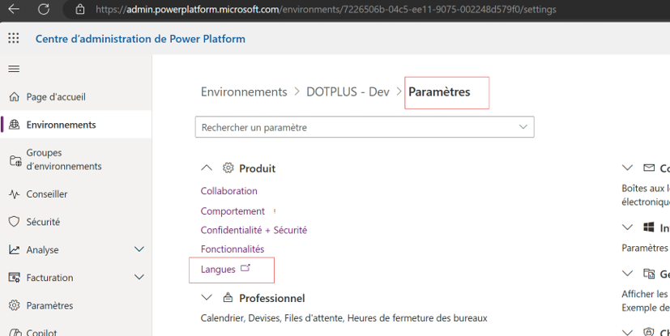670x336 pixels.
Task: Open the Collaboration settings link
Action: click(x=229, y=191)
